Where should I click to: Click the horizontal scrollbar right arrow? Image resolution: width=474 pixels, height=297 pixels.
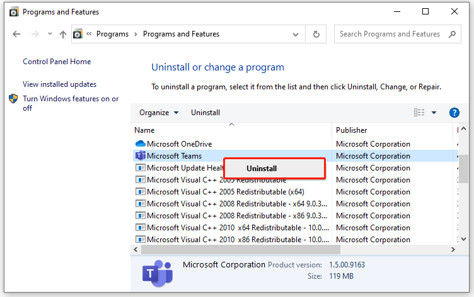453,250
